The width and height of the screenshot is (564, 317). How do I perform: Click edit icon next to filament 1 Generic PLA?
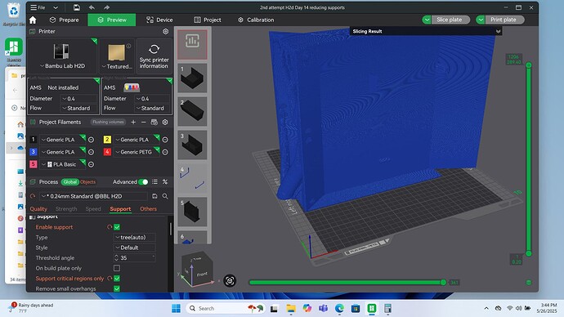92,140
